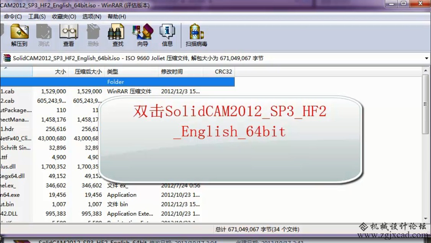Select the file ending in utPackage

16,110
